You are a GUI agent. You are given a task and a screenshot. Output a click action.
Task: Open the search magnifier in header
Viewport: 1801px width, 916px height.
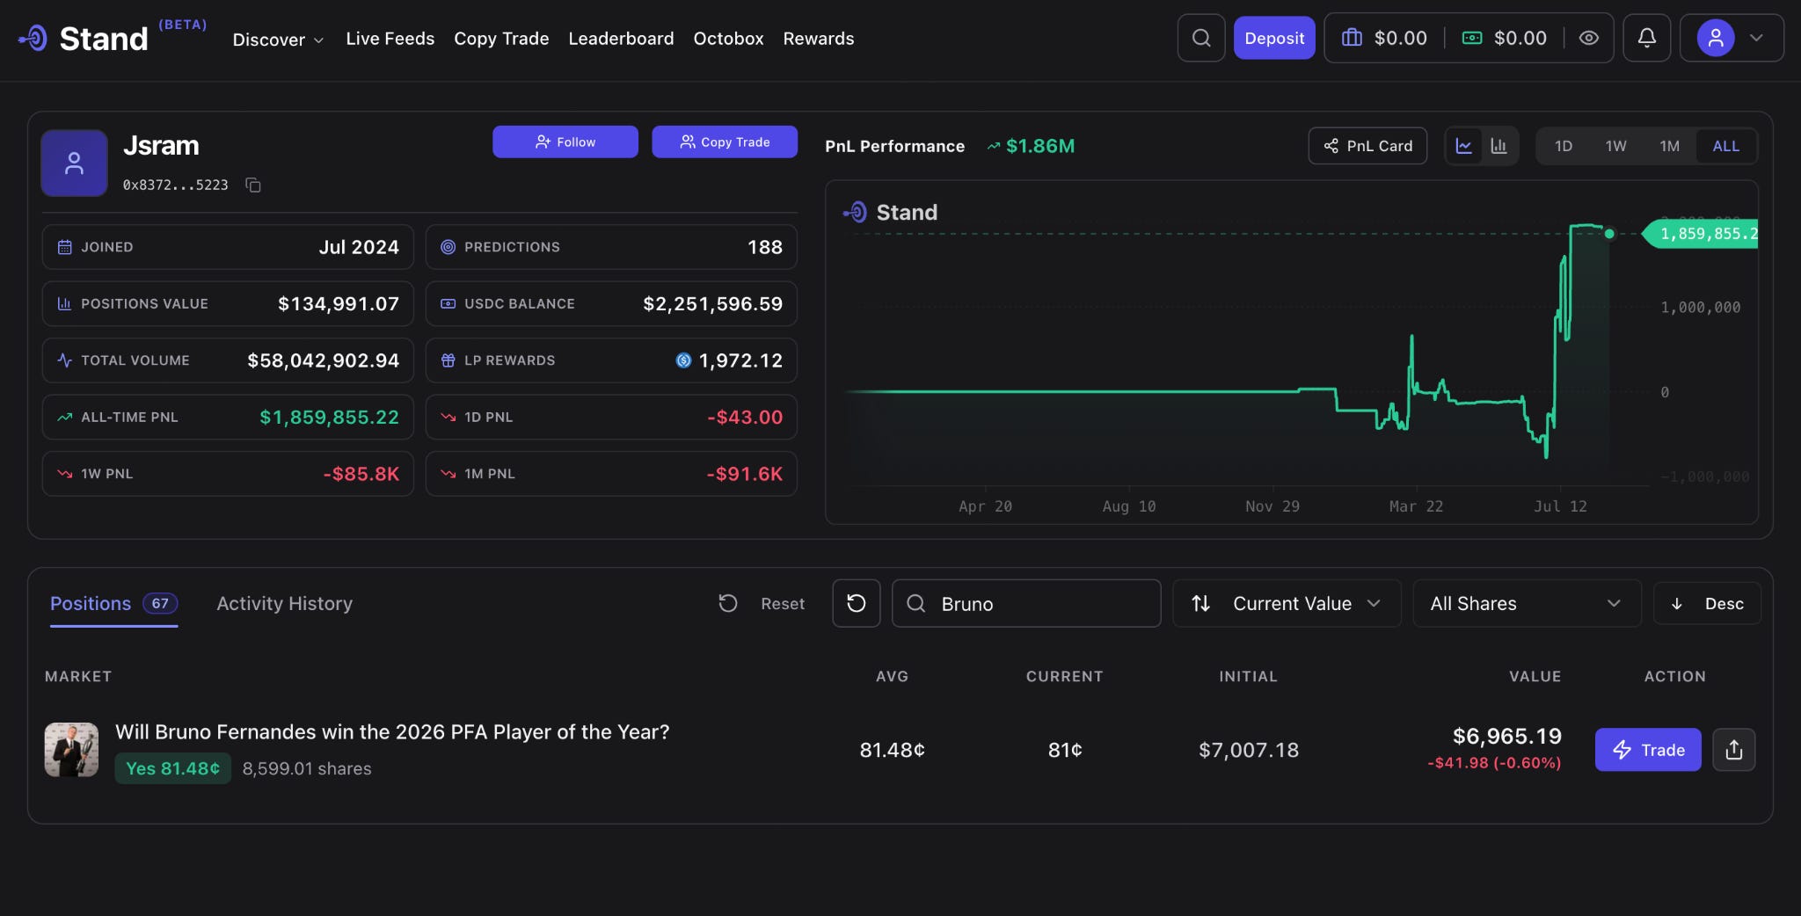pyautogui.click(x=1201, y=38)
